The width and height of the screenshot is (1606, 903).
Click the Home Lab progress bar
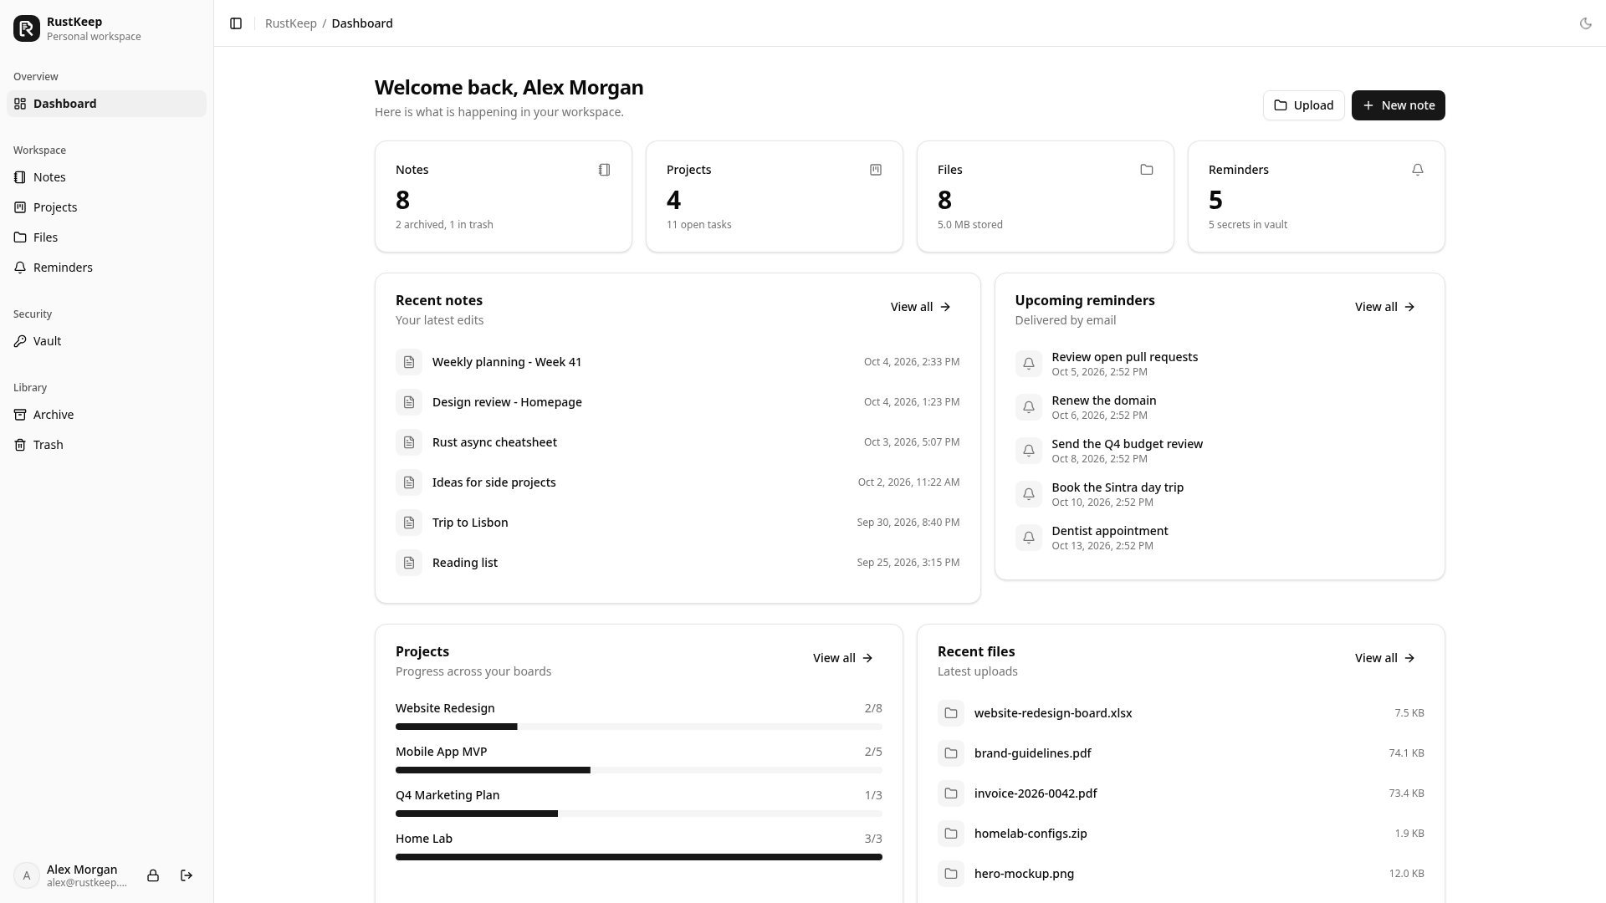point(639,857)
